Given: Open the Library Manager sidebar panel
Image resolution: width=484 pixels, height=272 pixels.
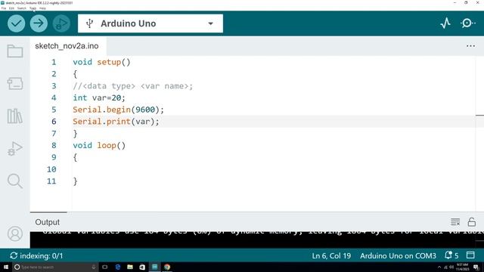Looking at the screenshot, I should coord(15,116).
